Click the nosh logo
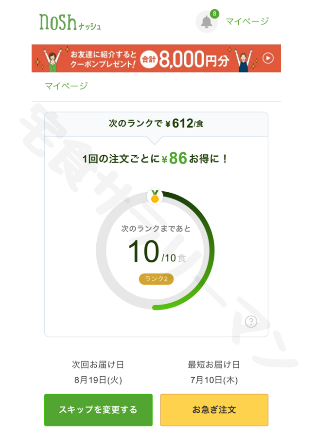 pos(70,22)
